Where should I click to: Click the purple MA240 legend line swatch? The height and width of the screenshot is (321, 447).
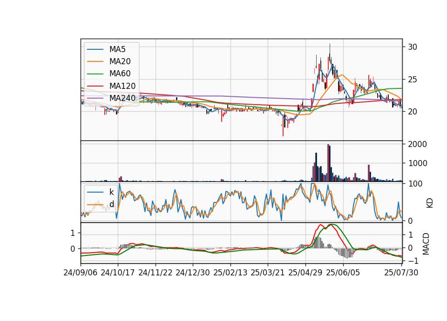click(x=95, y=98)
